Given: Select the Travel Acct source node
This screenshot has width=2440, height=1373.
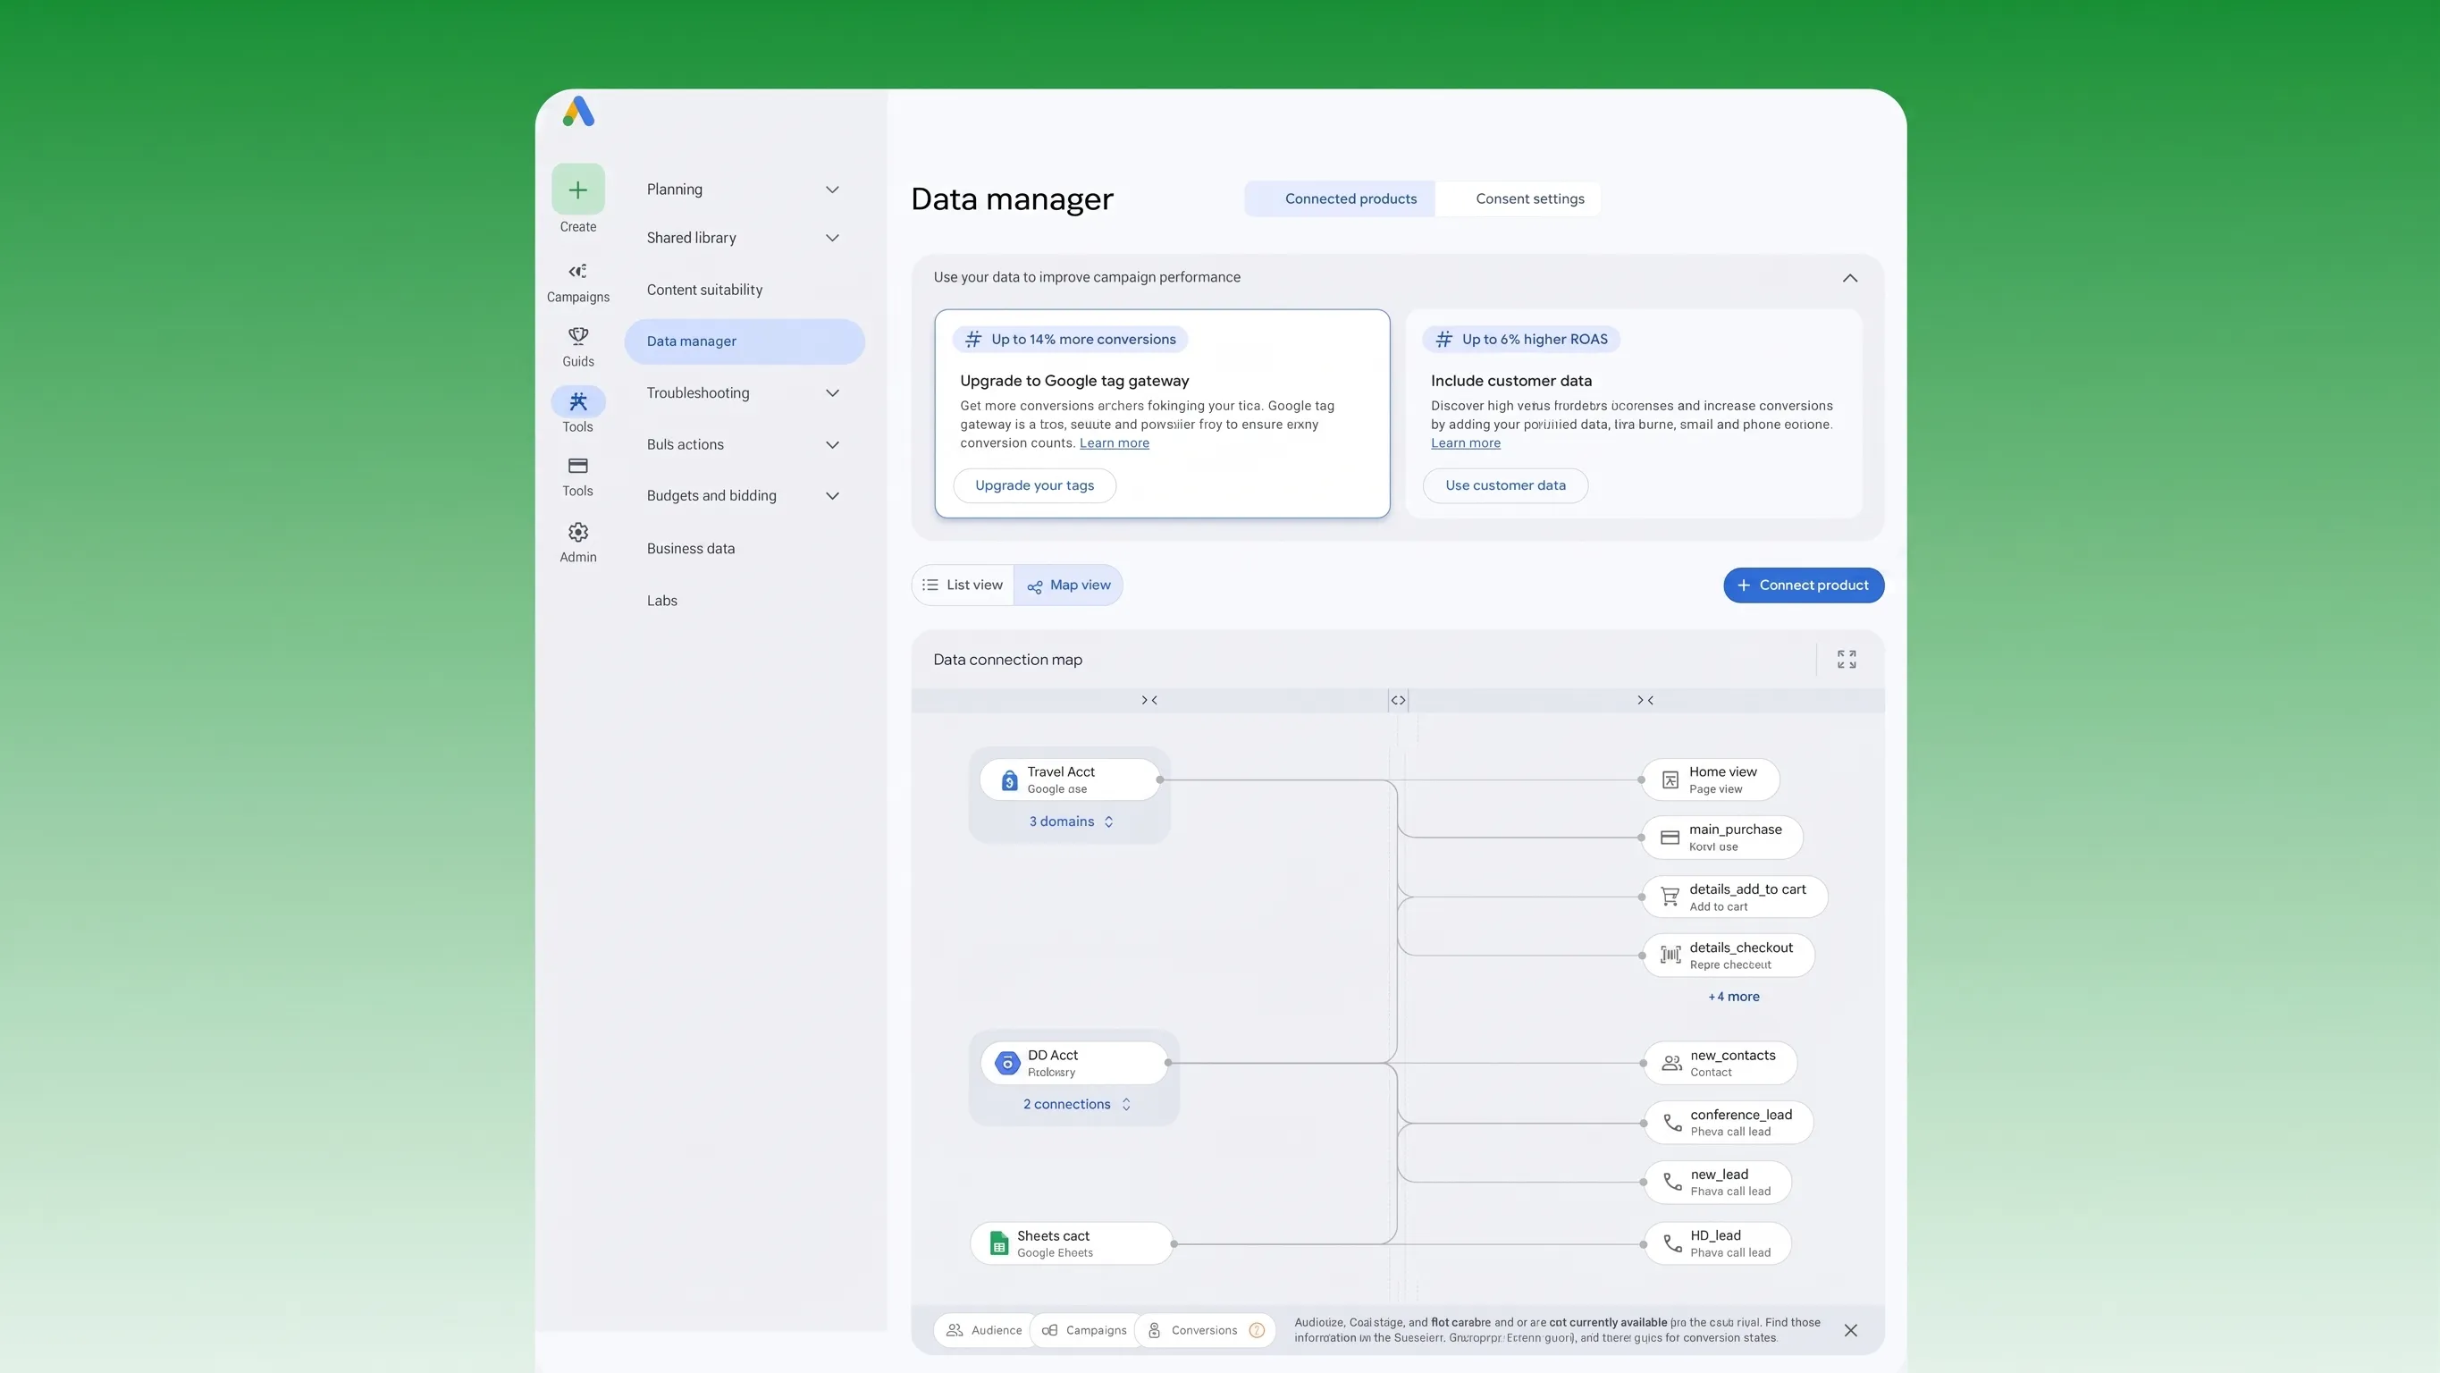Looking at the screenshot, I should [1069, 779].
